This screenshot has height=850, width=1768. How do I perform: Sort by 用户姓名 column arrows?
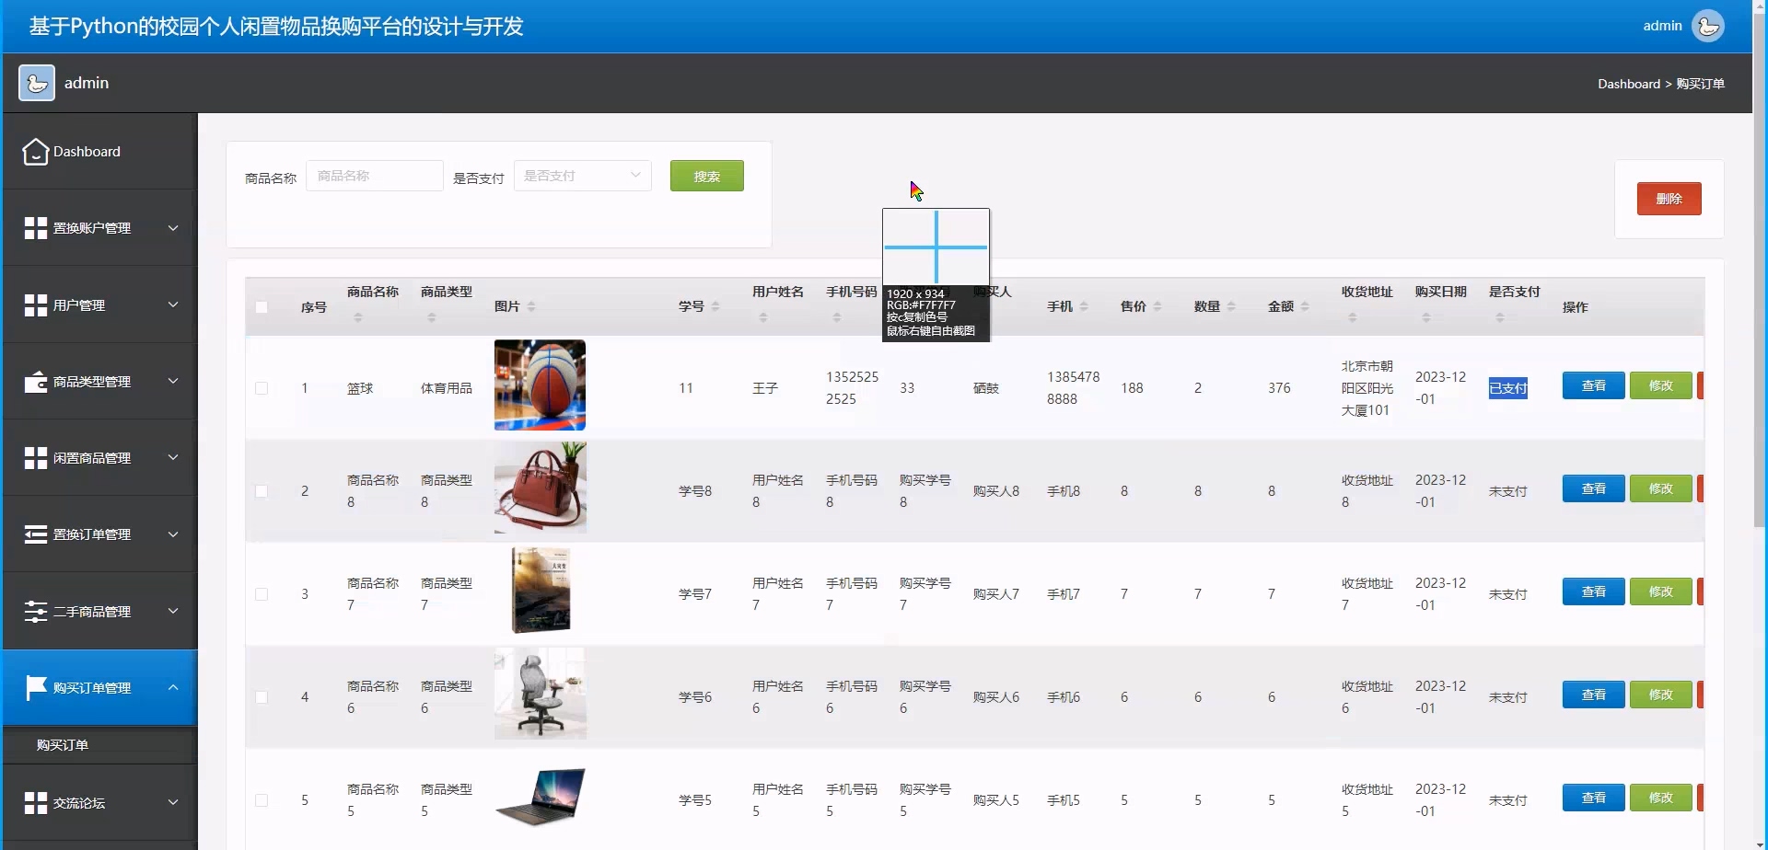(763, 317)
